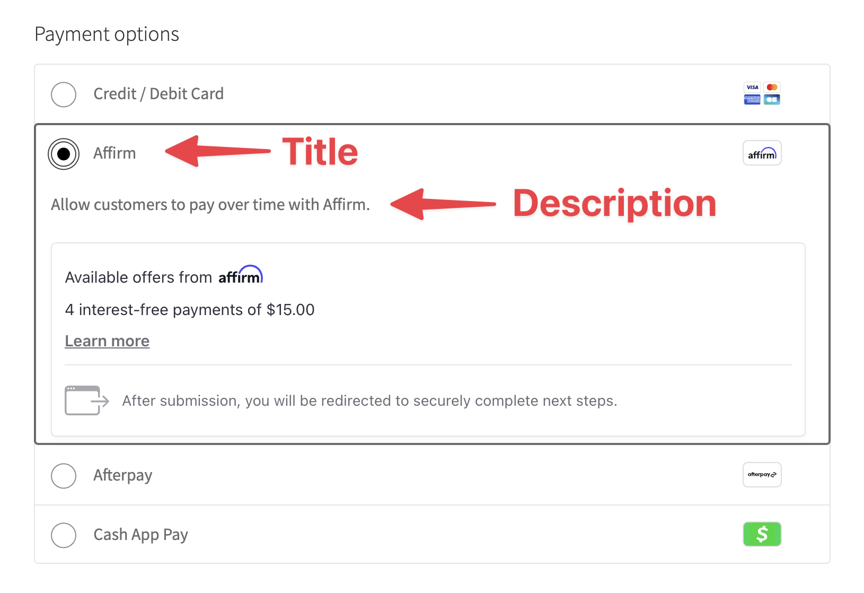864x593 pixels.
Task: Click the Affirm logo badge
Action: 762,153
